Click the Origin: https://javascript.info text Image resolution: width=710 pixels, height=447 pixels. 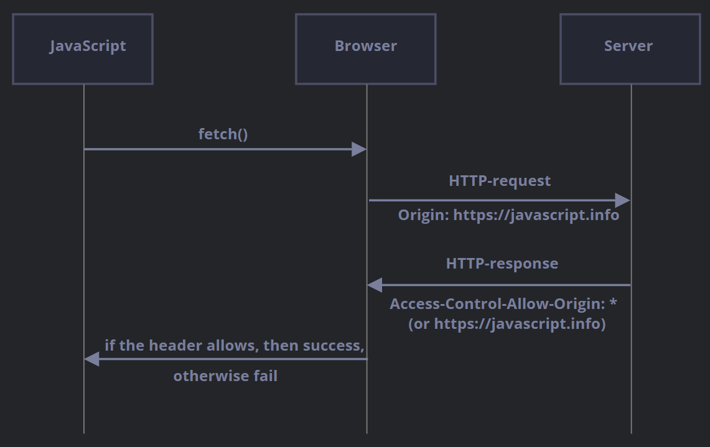click(x=508, y=215)
